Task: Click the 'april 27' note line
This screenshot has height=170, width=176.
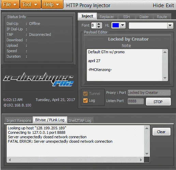Action: click(94, 61)
